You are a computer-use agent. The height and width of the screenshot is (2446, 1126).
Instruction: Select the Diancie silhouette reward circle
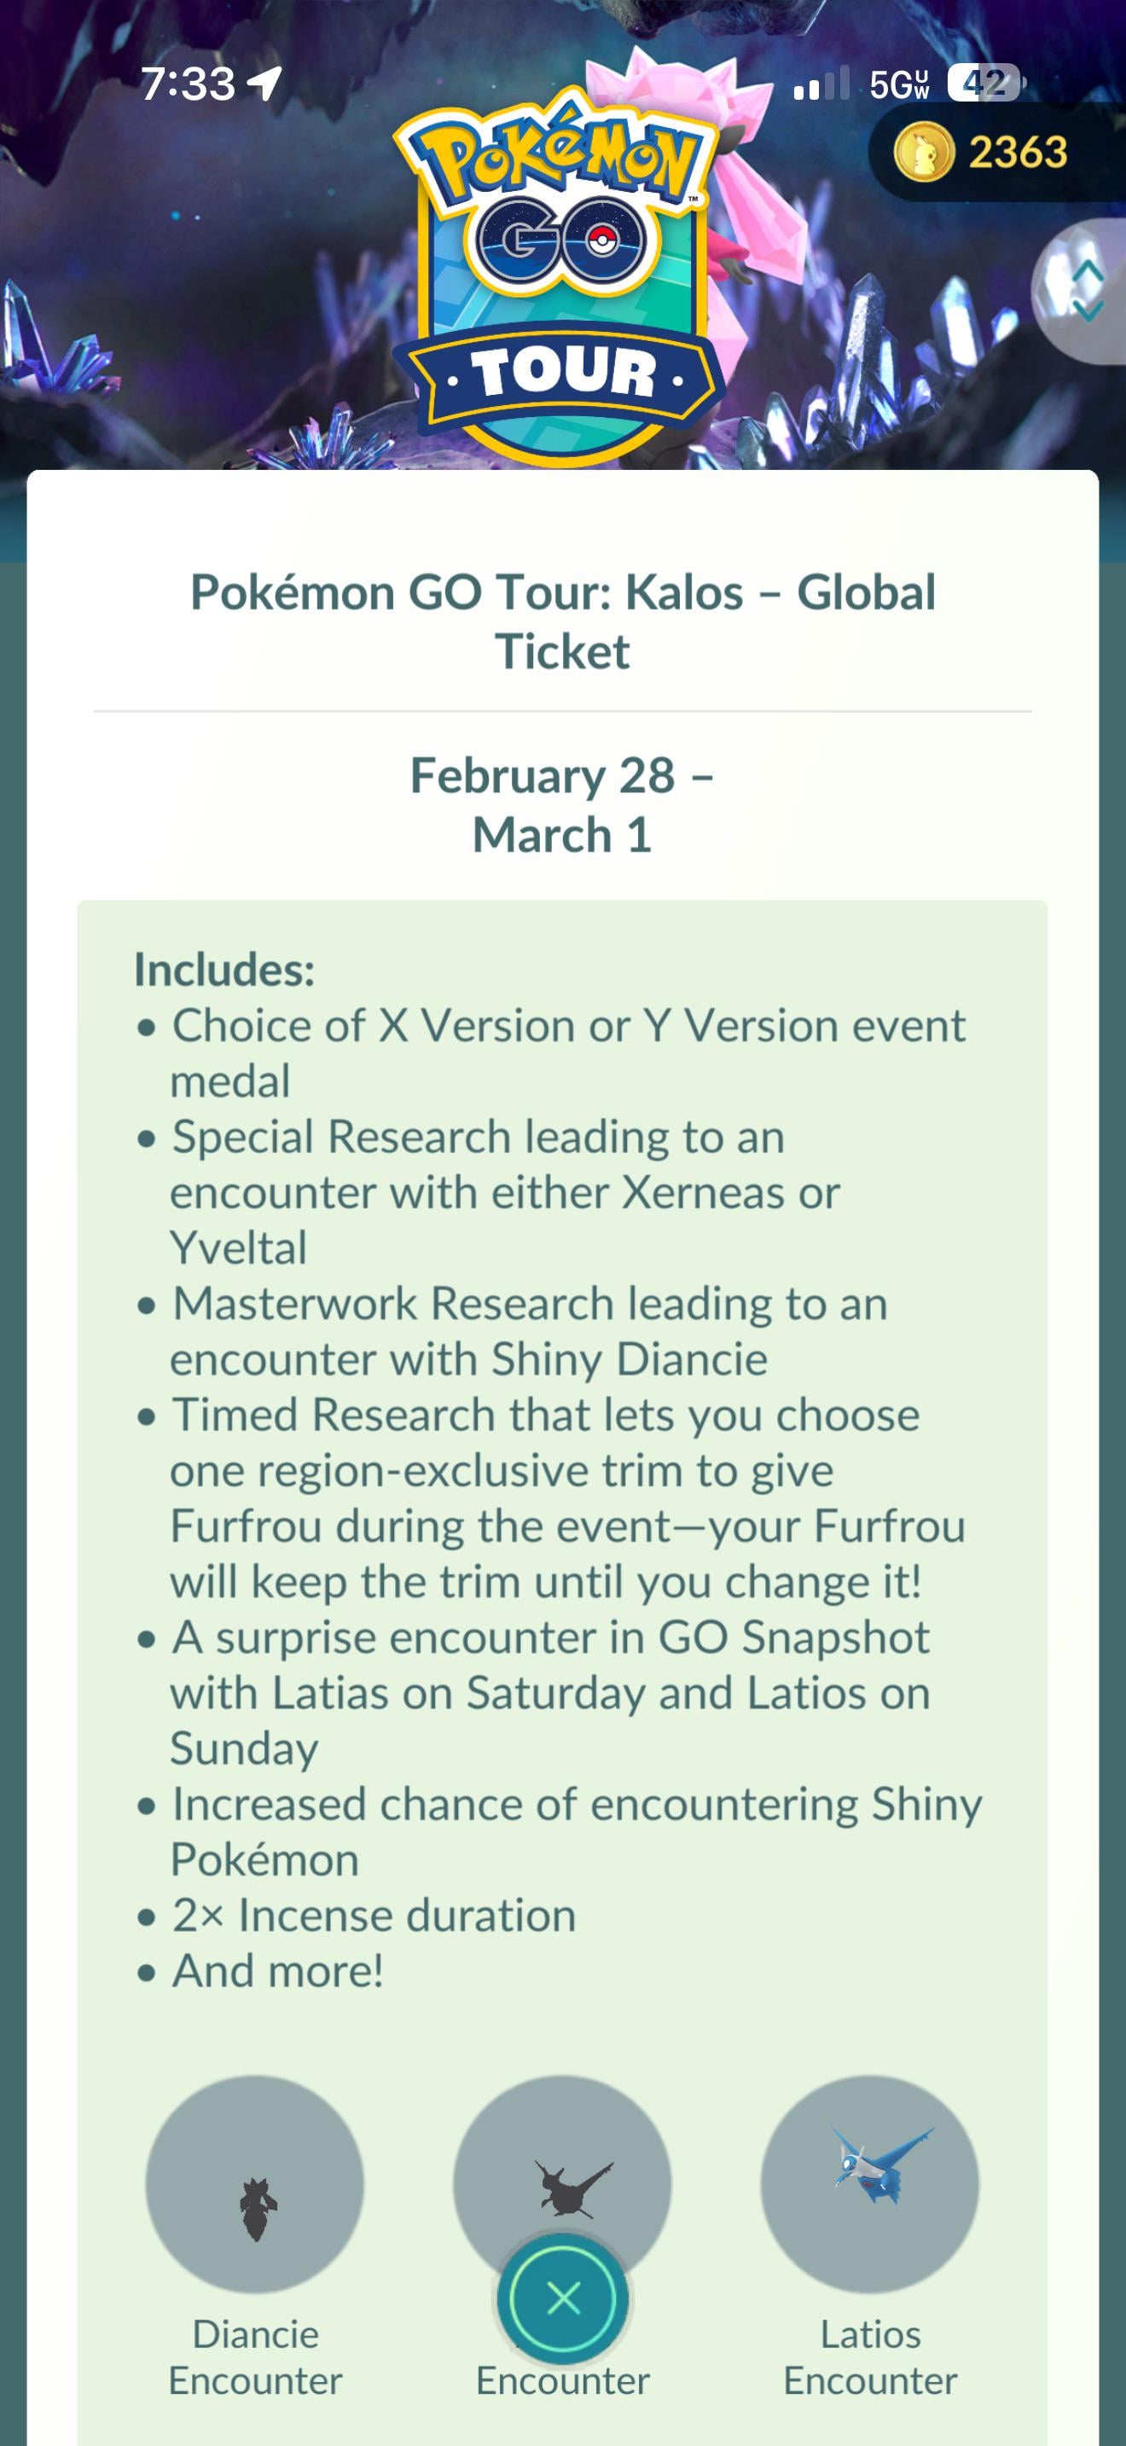pos(254,2183)
